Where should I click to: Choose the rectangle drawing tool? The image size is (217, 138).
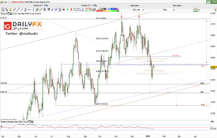tap(79, 10)
